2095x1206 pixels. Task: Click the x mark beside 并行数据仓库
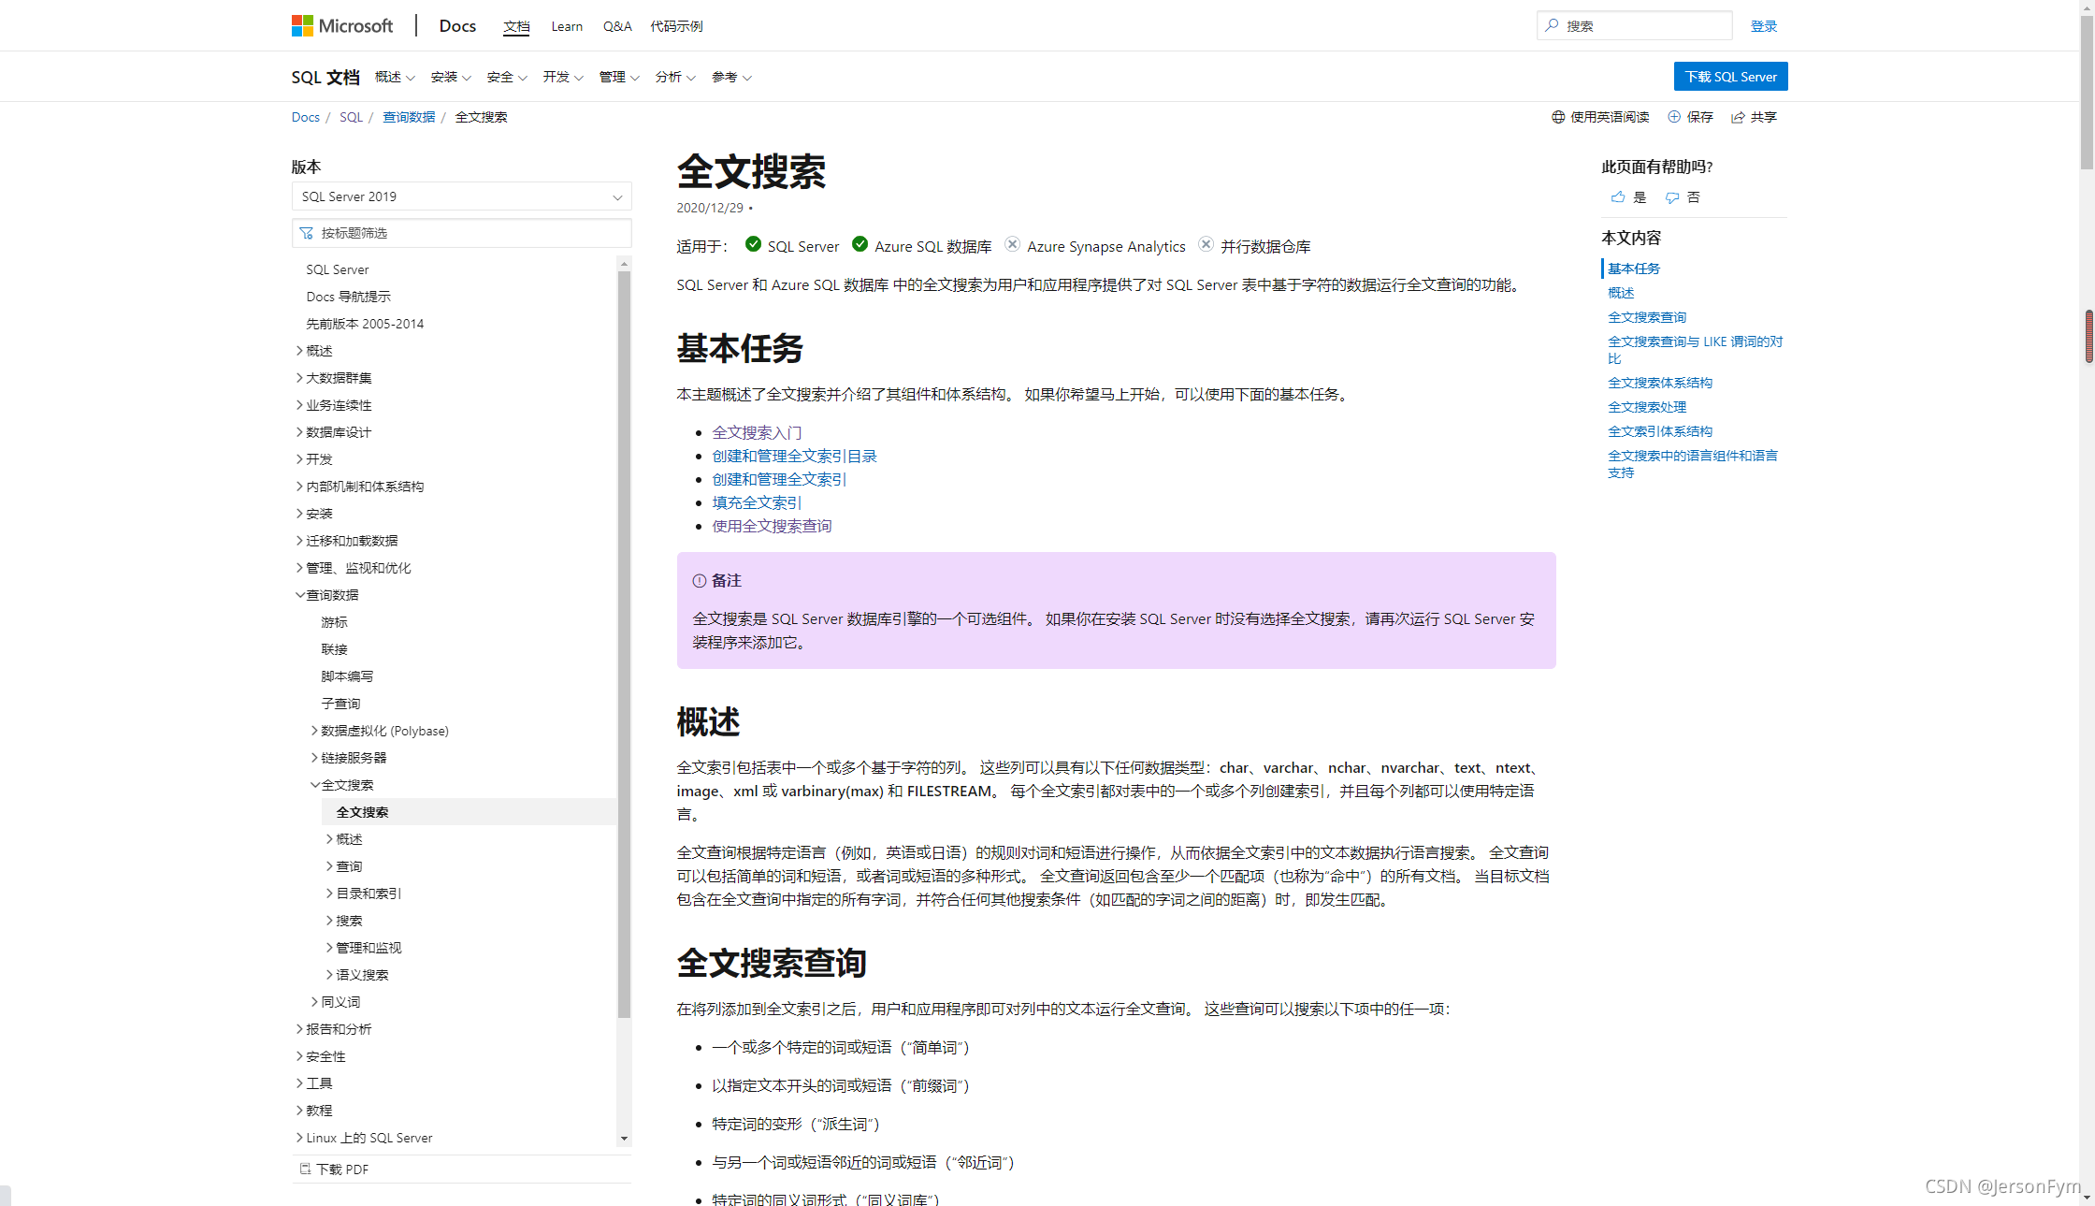tap(1206, 244)
